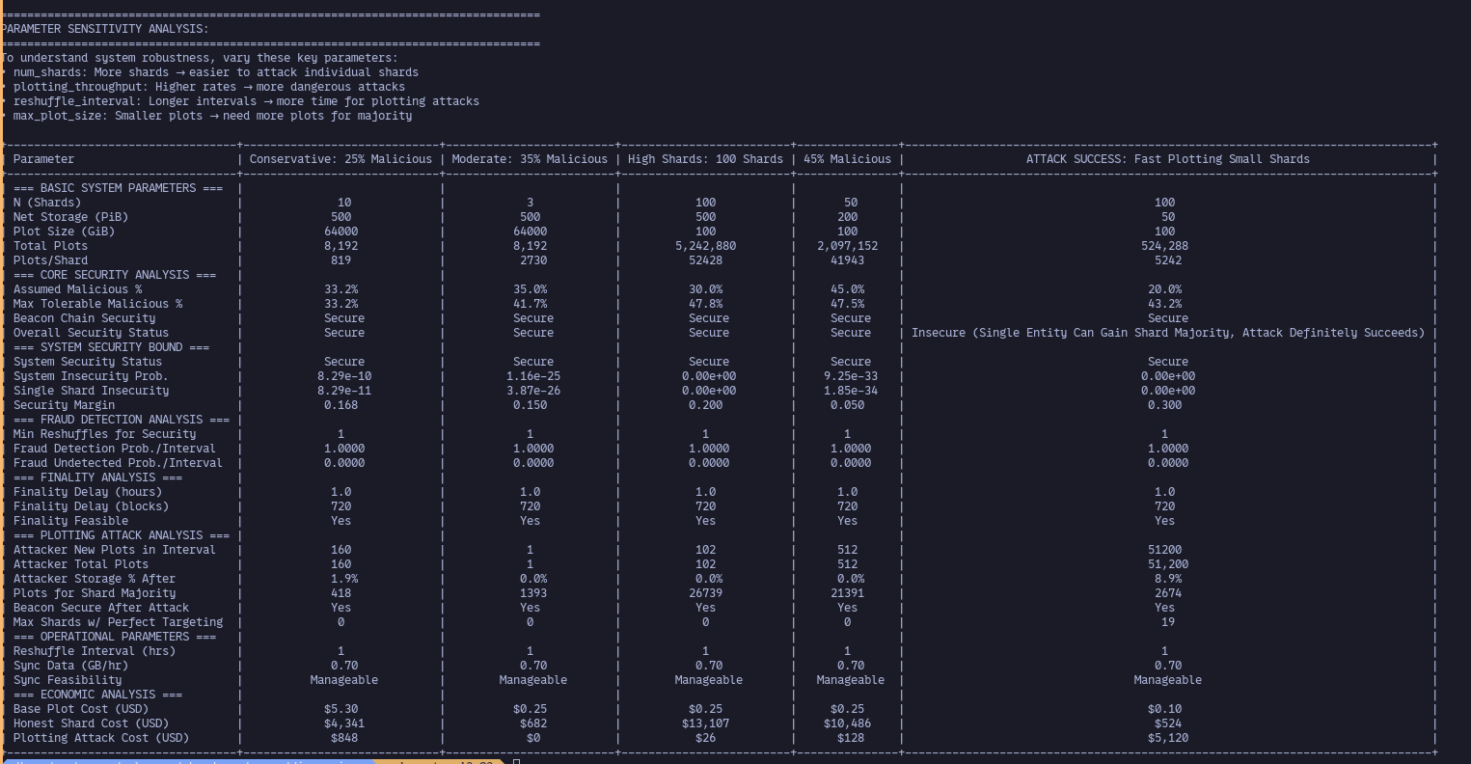
Task: Click the Max Tolerable Malicious value 47.8%
Action: pos(705,304)
